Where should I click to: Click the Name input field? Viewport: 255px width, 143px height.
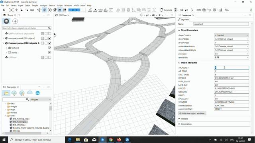click(221, 24)
